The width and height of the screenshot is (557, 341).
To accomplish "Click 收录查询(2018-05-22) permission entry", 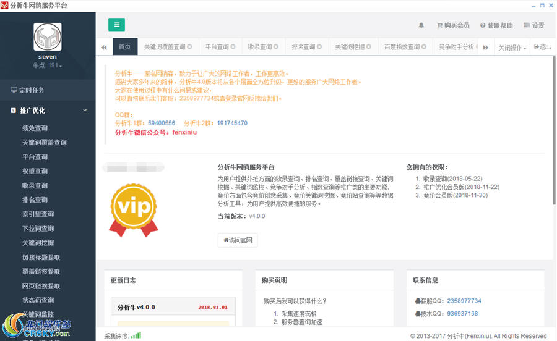I will pyautogui.click(x=452, y=179).
